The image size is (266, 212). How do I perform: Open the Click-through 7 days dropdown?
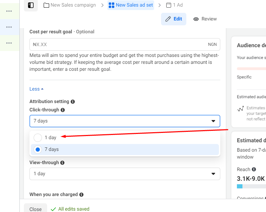pyautogui.click(x=125, y=121)
